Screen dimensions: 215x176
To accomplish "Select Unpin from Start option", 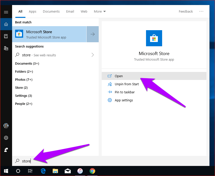I will (x=154, y=84).
